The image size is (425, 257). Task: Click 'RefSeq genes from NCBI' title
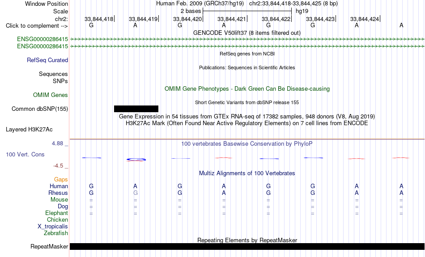coord(247,54)
